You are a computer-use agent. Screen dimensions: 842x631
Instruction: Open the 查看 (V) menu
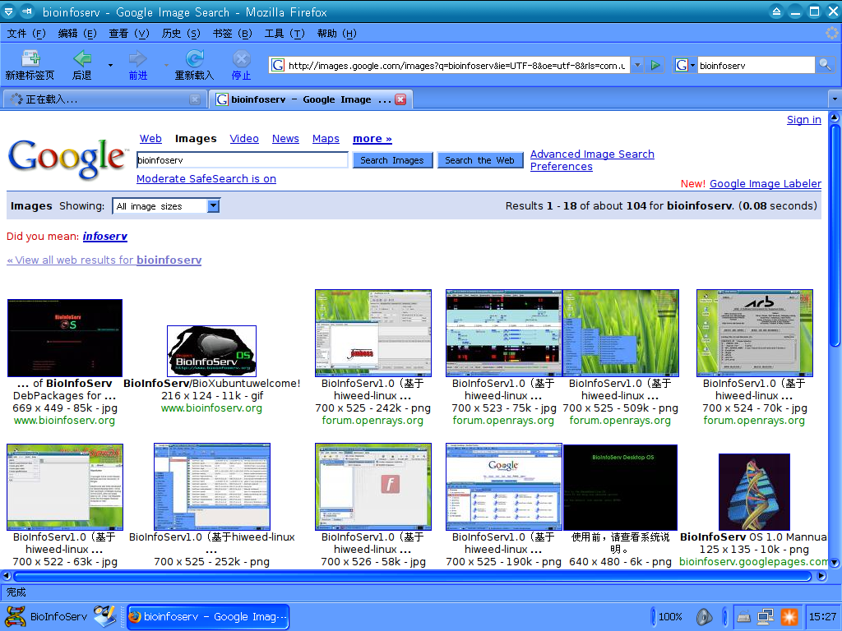pos(129,33)
